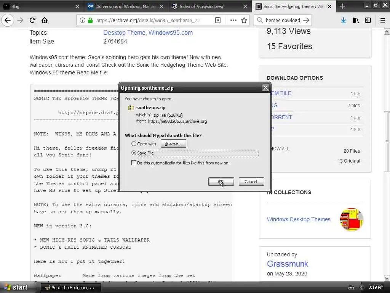Open the ITEM TILE download option
This screenshot has width=390, height=293.
click(281, 93)
